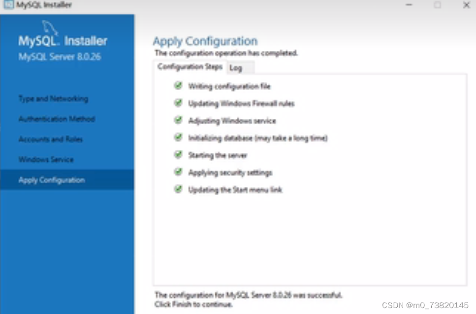Select Apply Configuration step in sidebar
Screen dimensions: 476x314
pos(67,180)
